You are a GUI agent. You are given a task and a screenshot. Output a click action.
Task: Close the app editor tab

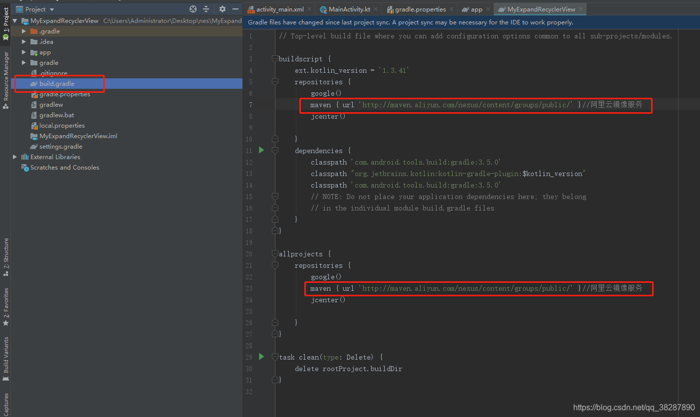point(488,9)
